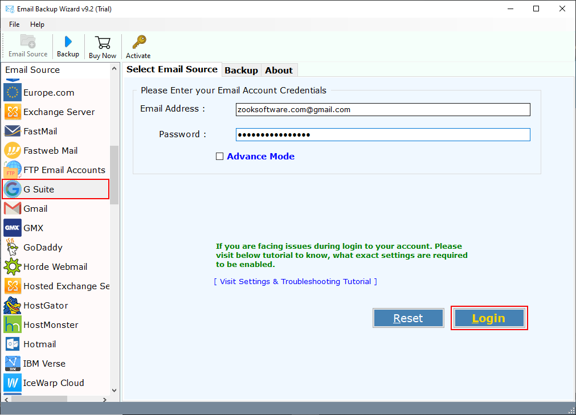Choose the FastMail envelope icon
The width and height of the screenshot is (576, 415).
click(x=13, y=131)
